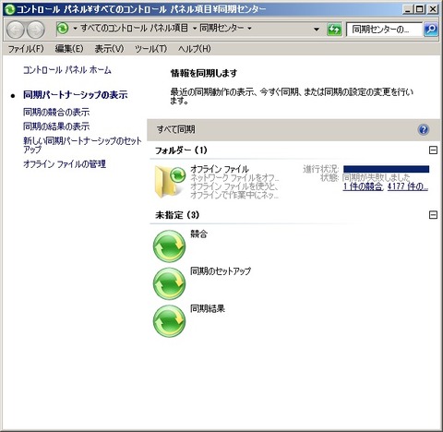
Task: Open dropdown arrow before 同期センター breadcrumb
Action: coord(195,29)
